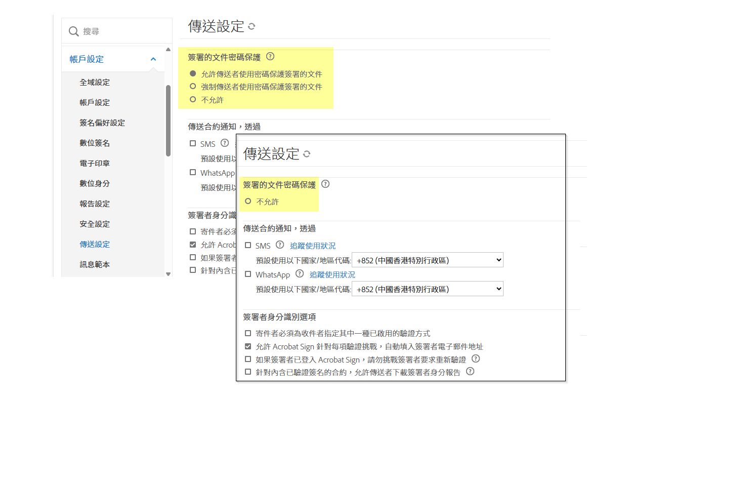
Task: Open SMS help icon in background panel
Action: coord(225,143)
